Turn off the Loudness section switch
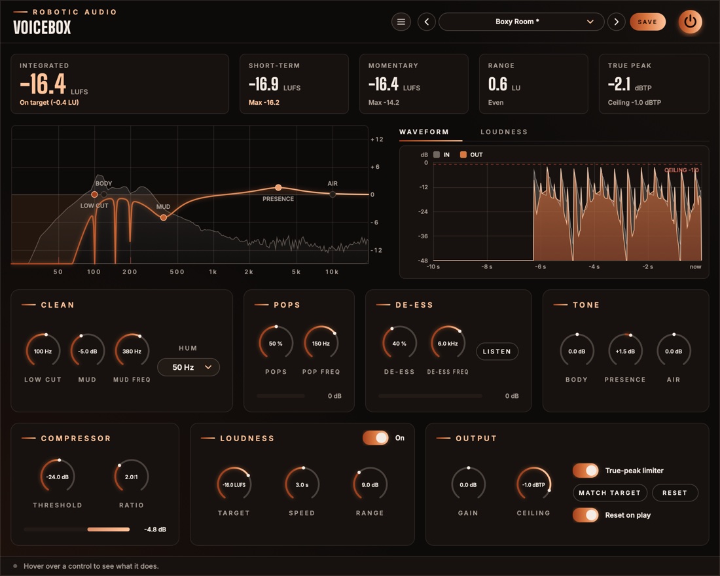 376,438
